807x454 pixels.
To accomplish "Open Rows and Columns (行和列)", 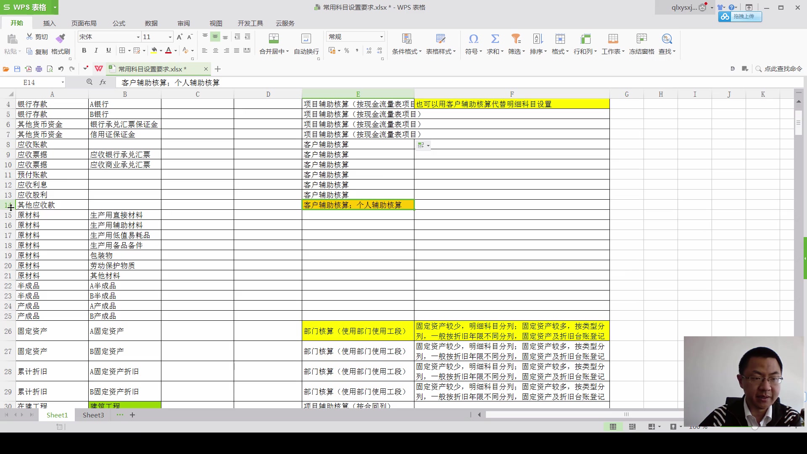I will click(585, 44).
